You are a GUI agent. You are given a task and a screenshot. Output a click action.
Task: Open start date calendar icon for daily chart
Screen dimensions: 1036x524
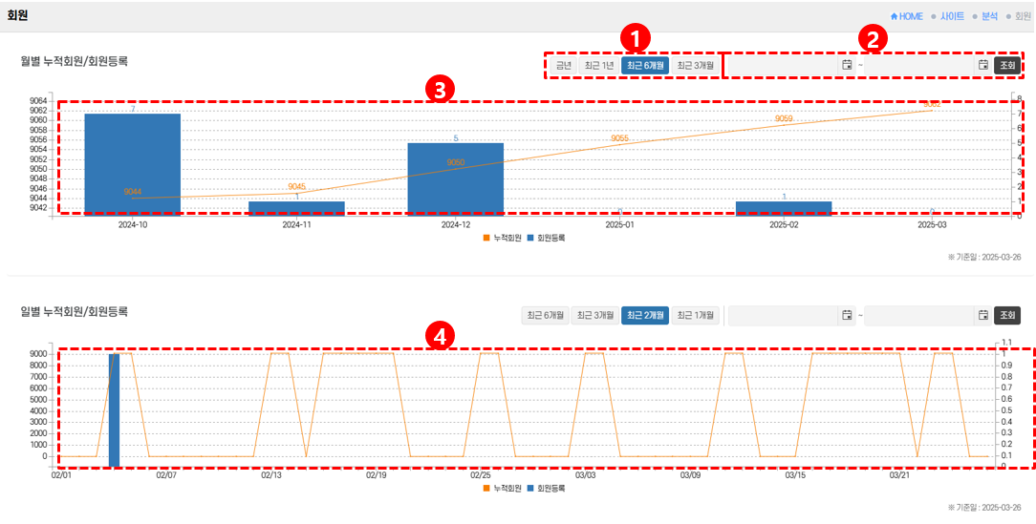click(x=847, y=315)
